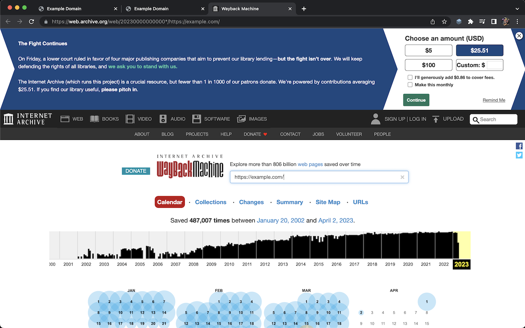This screenshot has width=525, height=328.
Task: Click the Custom amount input field
Action: click(x=494, y=65)
